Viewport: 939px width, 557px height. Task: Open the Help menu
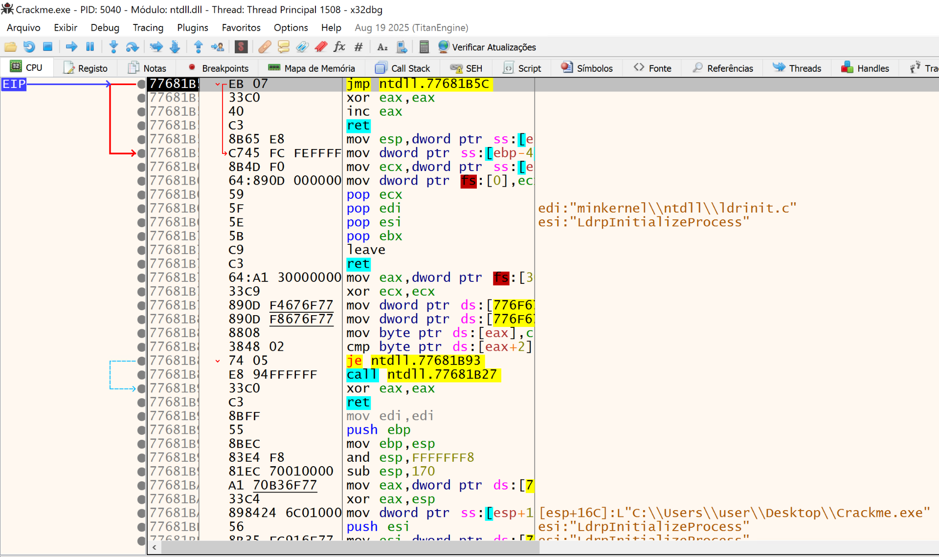coord(331,27)
